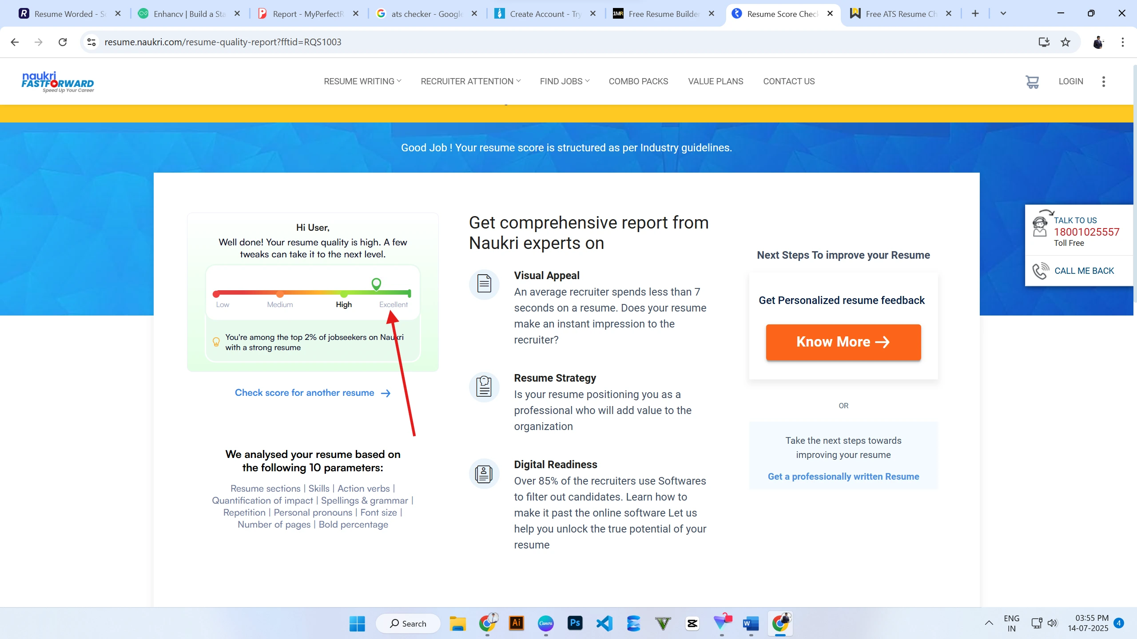Screen dimensions: 1137x639
Task: Click the Medium point on score bar
Action: [280, 295]
